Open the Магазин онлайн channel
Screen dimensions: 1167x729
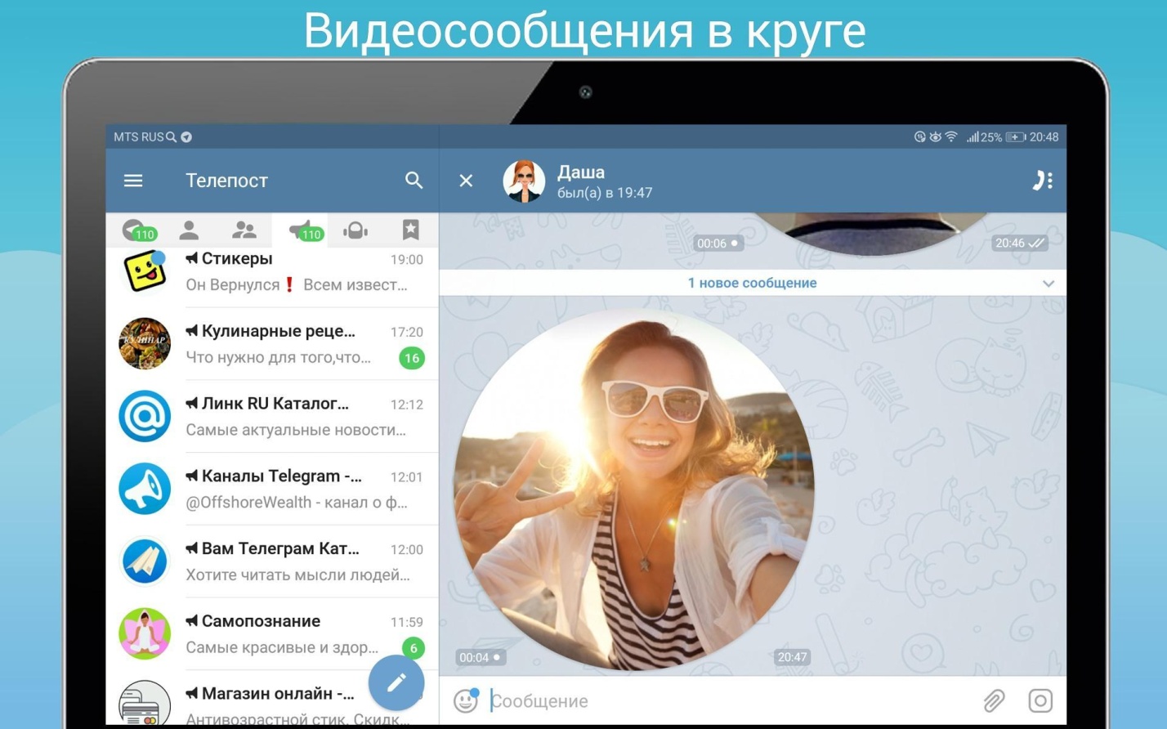click(272, 699)
